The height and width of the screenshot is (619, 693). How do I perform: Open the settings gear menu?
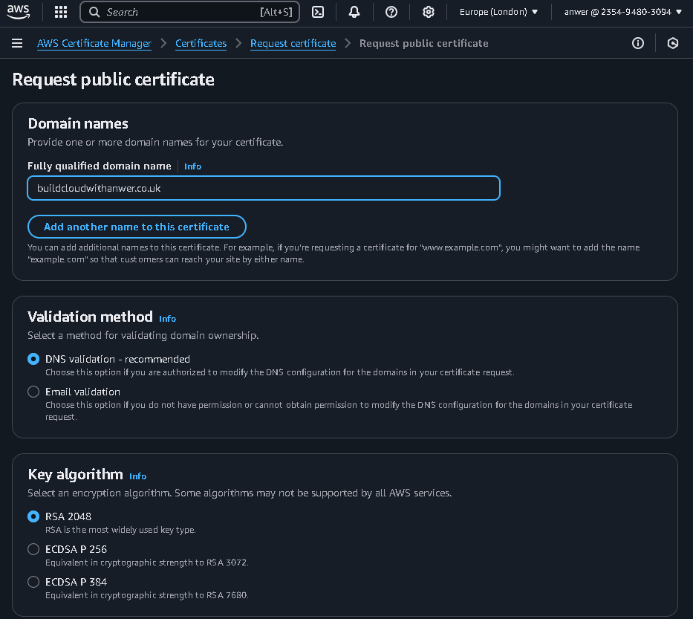[429, 12]
